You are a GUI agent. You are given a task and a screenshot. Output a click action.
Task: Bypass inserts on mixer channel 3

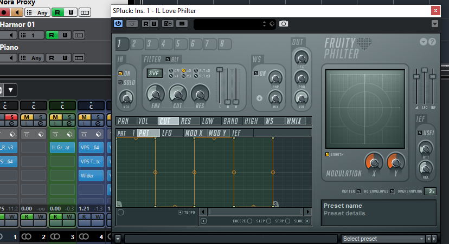coord(55,134)
